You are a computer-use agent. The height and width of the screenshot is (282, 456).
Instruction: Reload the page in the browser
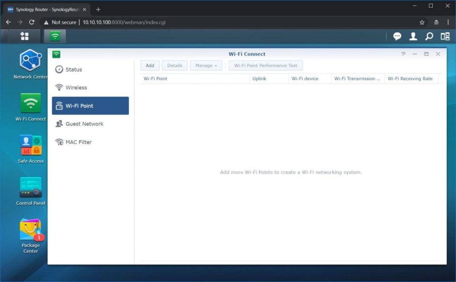(32, 22)
